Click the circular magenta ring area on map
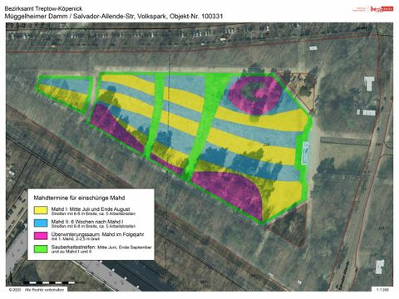 click(254, 95)
